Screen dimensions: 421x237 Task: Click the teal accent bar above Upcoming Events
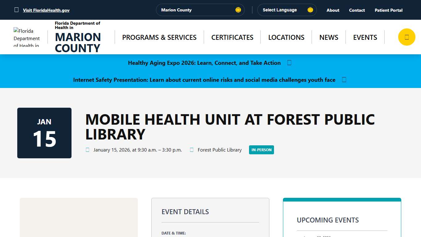click(x=342, y=199)
